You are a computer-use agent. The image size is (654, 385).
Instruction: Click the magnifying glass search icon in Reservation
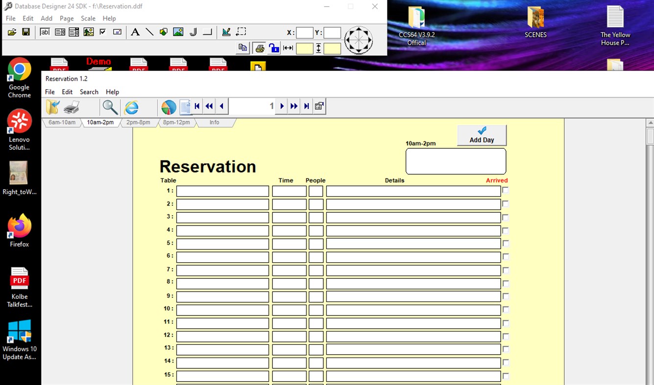pos(110,107)
